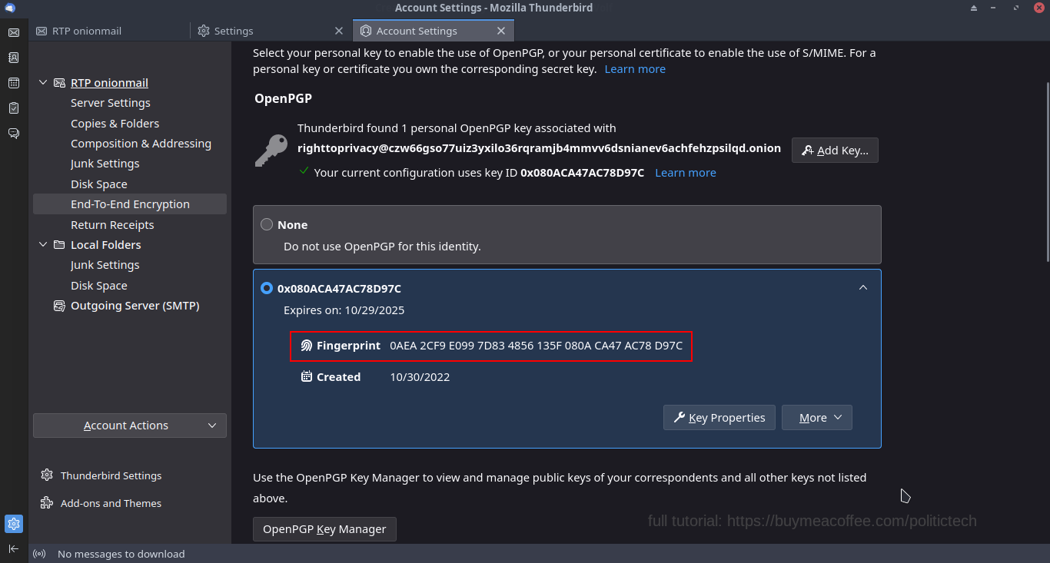Click the Add-ons and Themes puzzle icon
This screenshot has width=1050, height=563.
click(47, 503)
